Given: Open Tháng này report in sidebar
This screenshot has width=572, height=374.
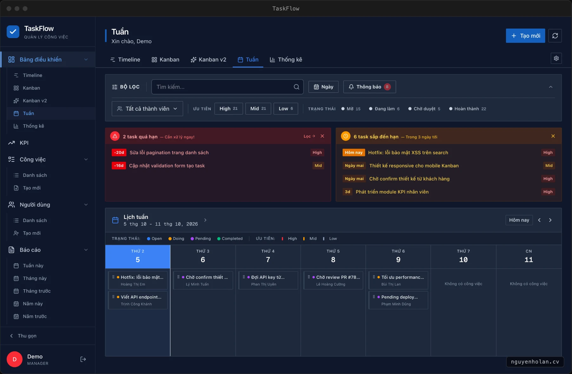Looking at the screenshot, I should click(x=35, y=278).
